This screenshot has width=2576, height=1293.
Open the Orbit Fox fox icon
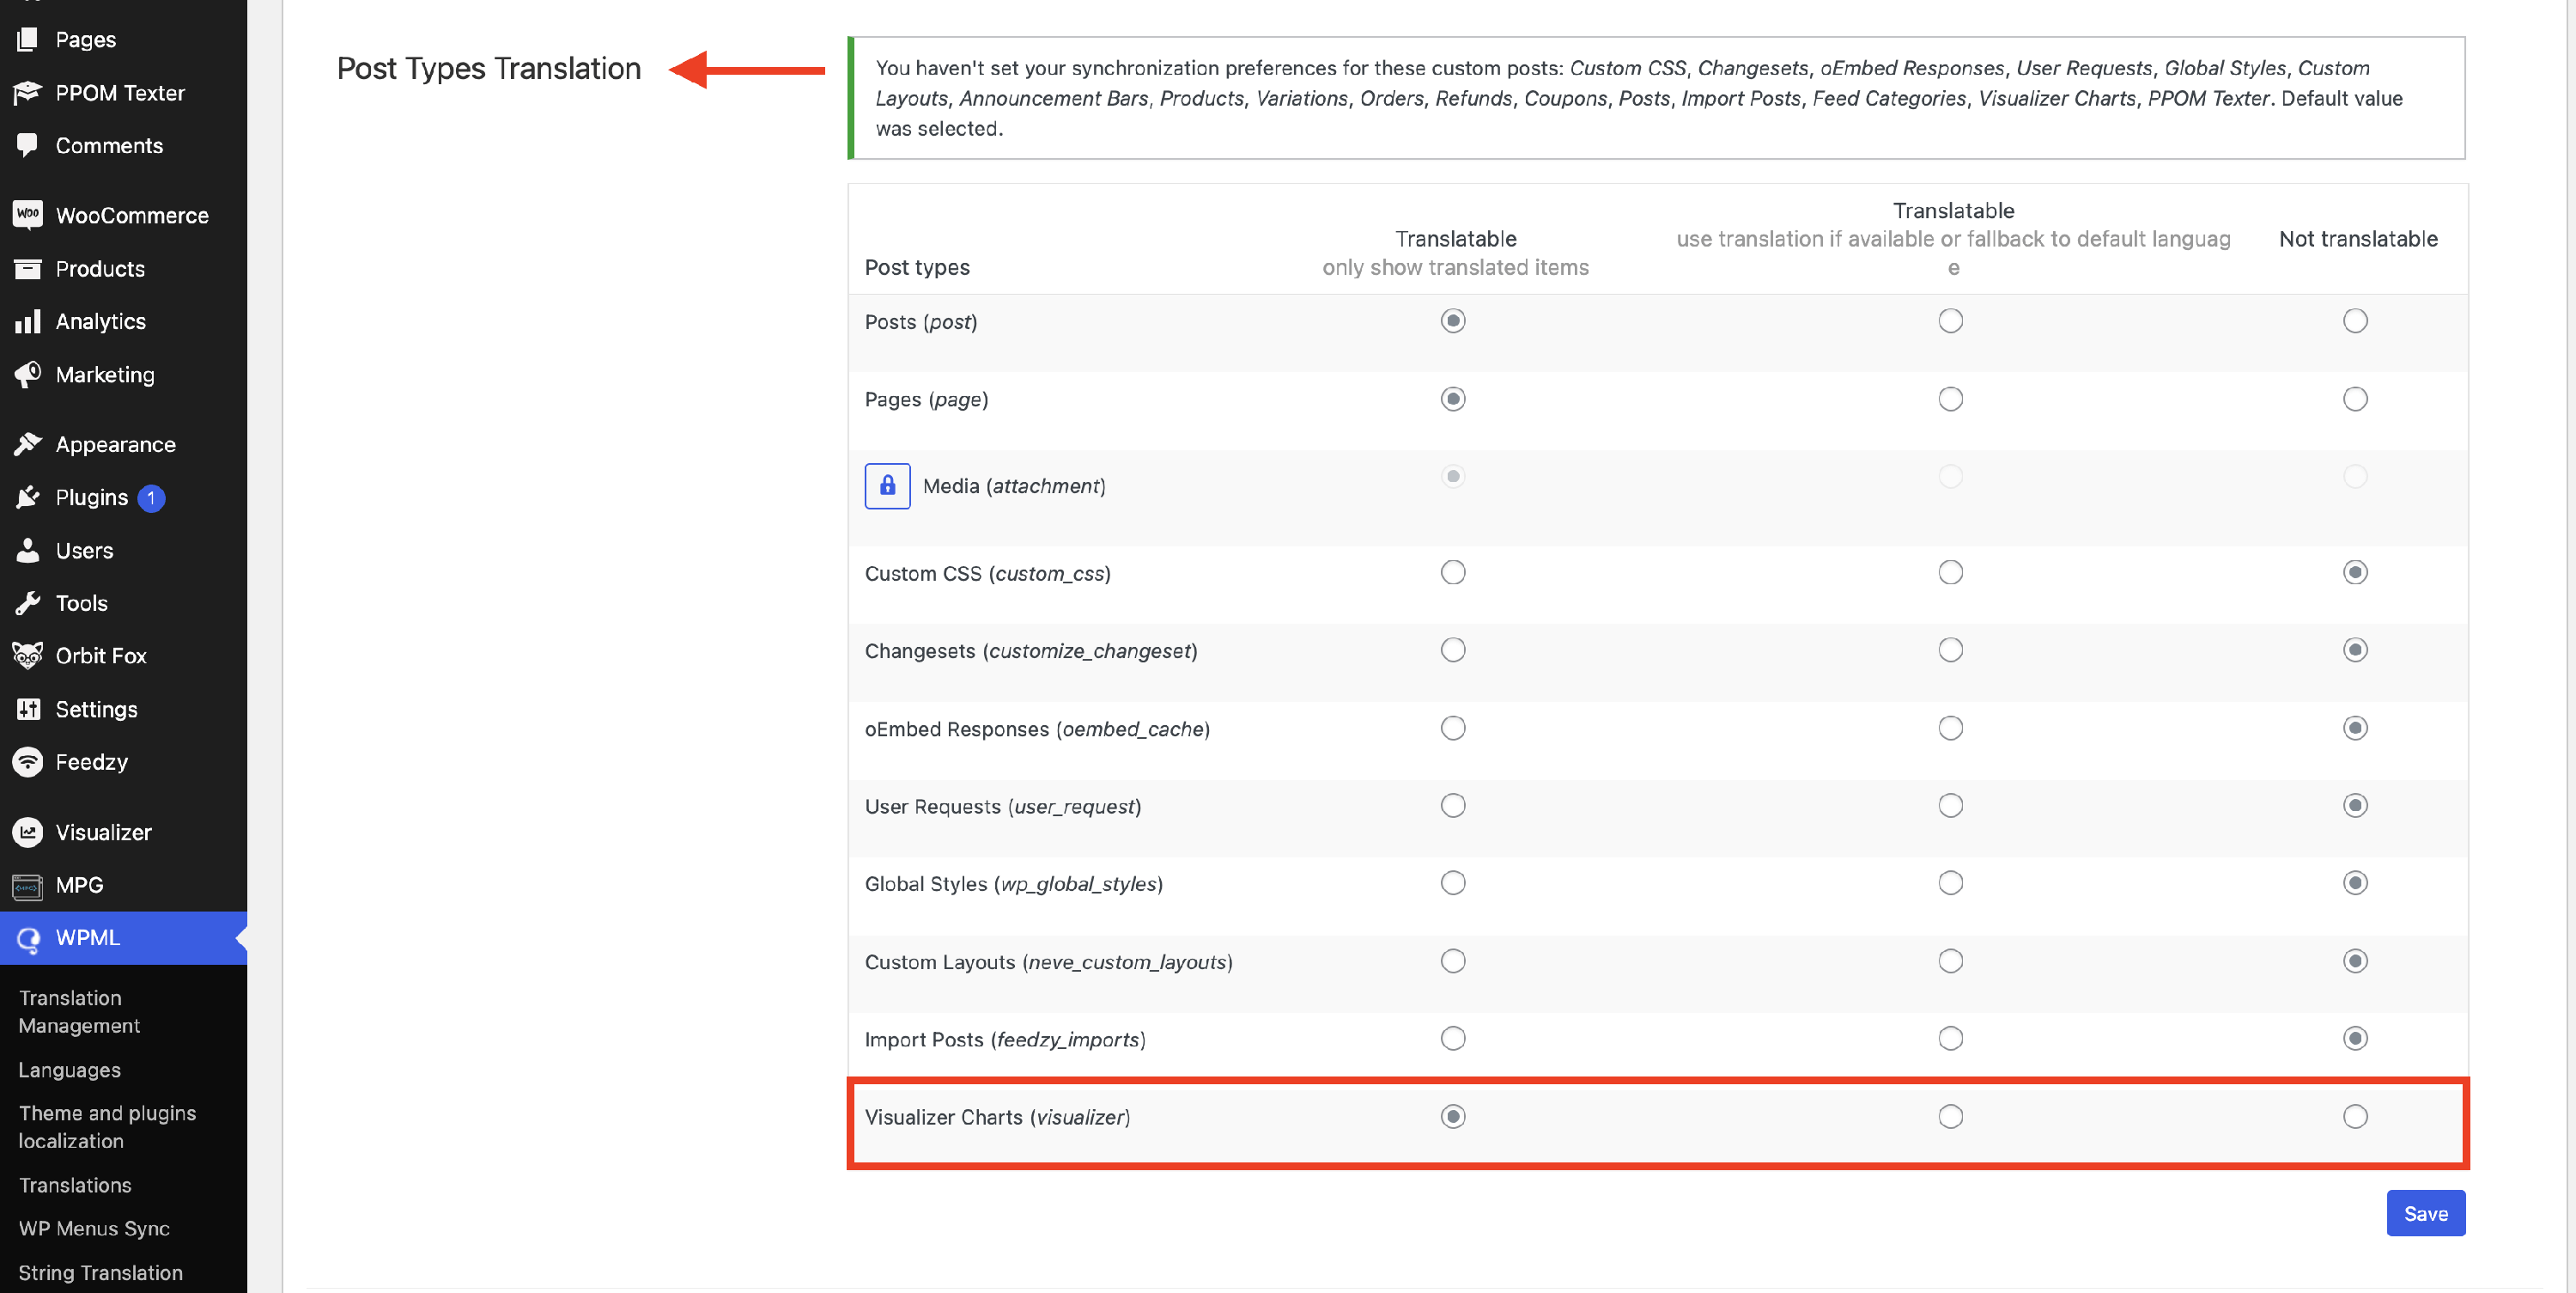(28, 656)
